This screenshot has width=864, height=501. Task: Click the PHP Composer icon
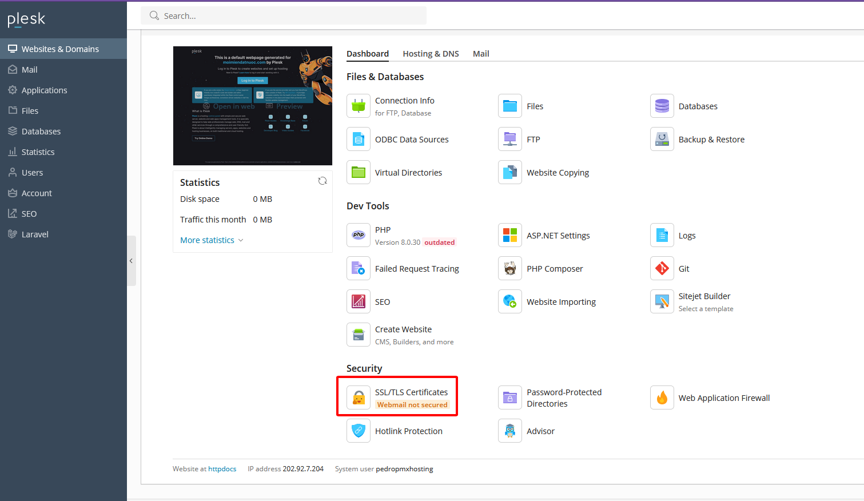coord(510,268)
